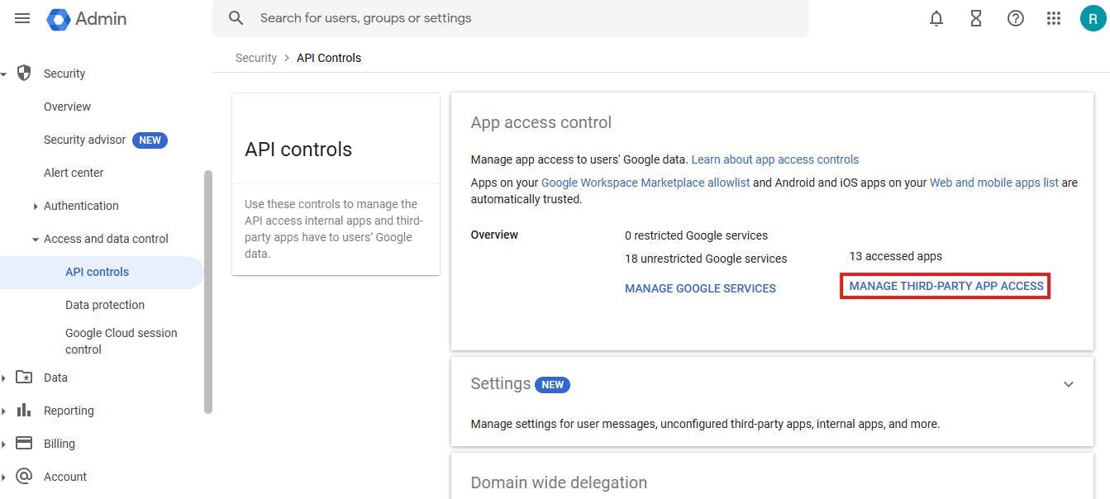Click the App access control heading
Viewport: 1110px width, 499px height.
tap(541, 122)
